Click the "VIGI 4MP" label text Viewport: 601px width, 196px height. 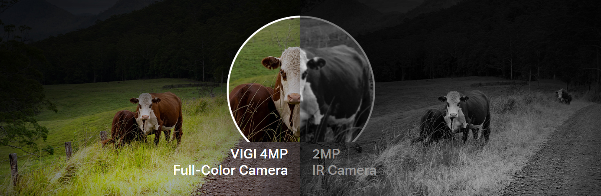(259, 154)
